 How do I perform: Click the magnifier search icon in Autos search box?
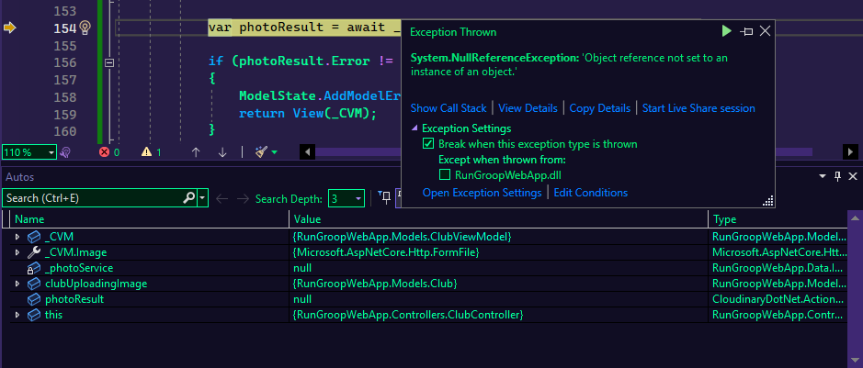188,197
